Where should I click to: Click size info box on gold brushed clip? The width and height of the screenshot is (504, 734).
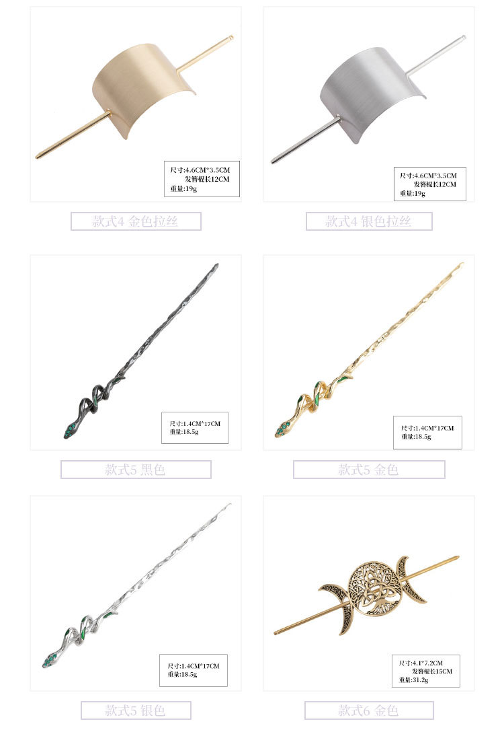pos(202,179)
